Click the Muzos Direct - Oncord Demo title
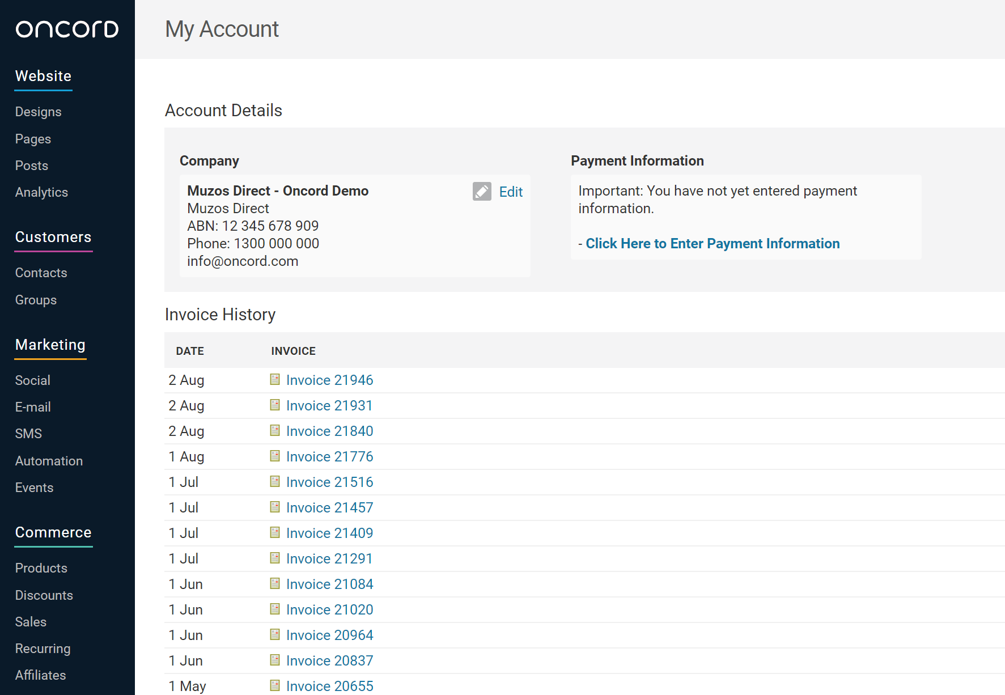This screenshot has height=695, width=1005. click(278, 190)
